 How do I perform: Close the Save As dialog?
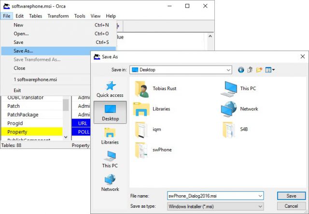(x=303, y=57)
